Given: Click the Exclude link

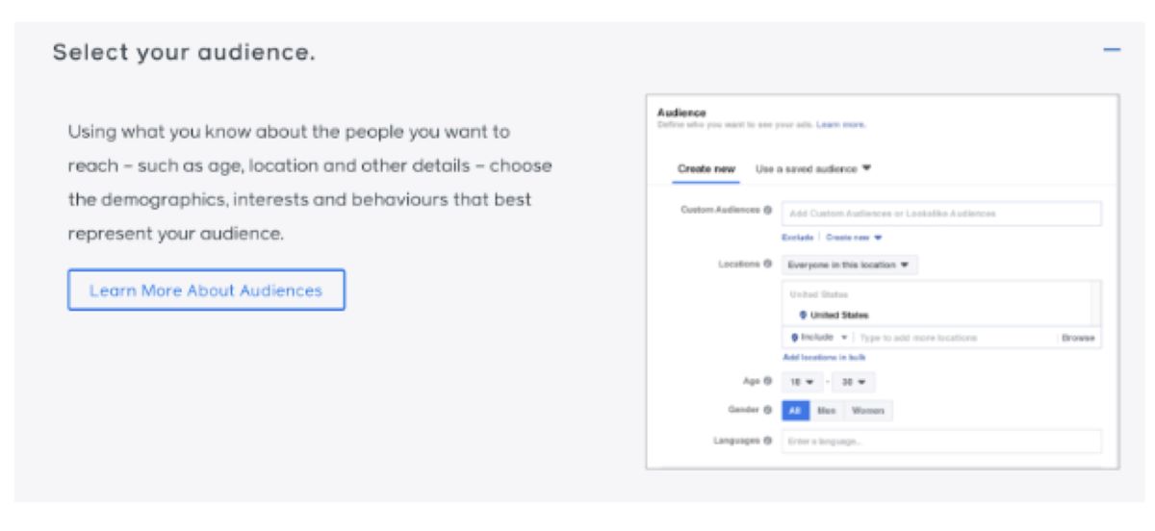Looking at the screenshot, I should tap(799, 237).
